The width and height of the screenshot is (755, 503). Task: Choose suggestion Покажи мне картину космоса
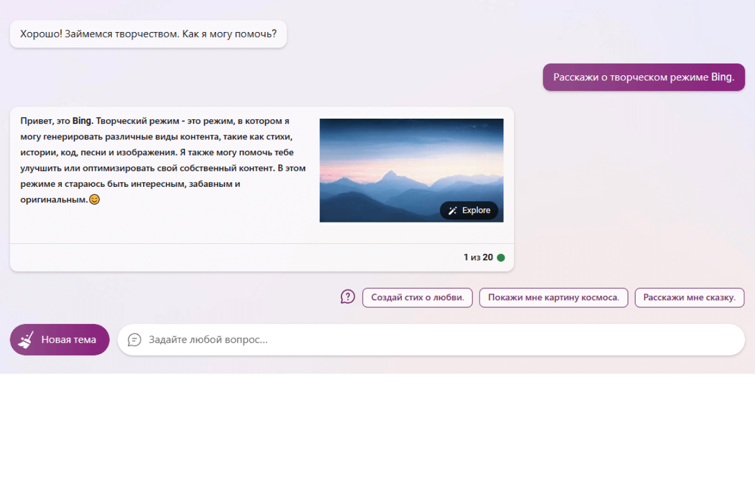(553, 298)
